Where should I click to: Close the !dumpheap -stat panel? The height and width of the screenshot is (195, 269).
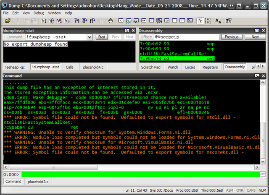[133, 31]
